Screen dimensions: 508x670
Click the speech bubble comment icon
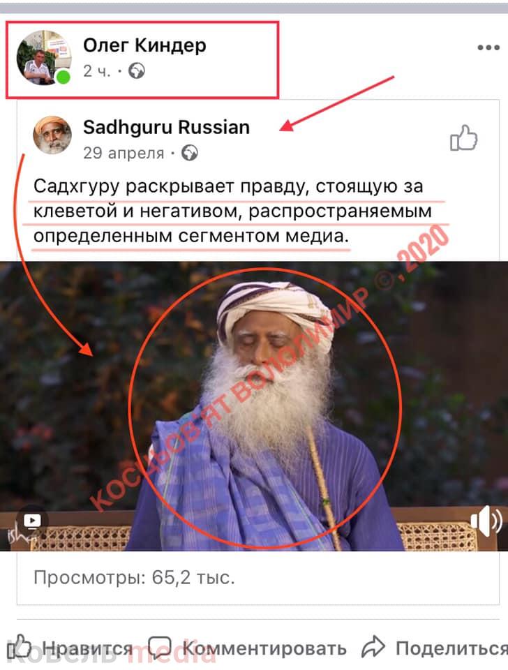(x=160, y=648)
